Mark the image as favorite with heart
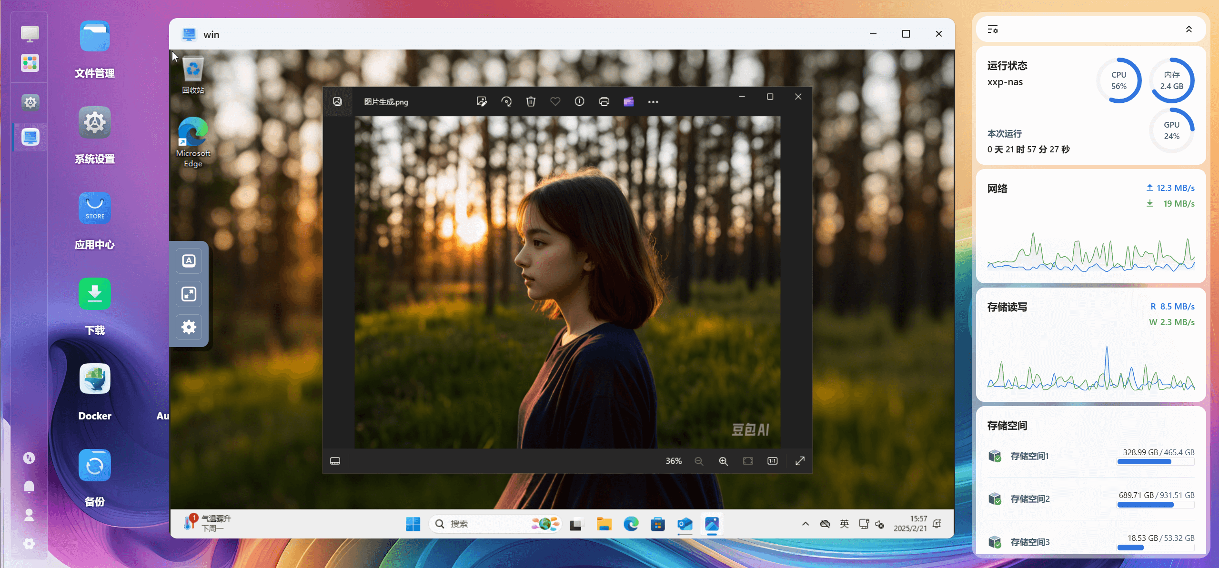 (x=555, y=101)
